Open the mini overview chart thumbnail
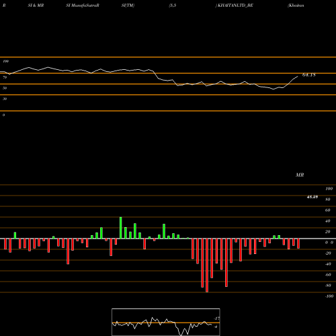336x336 pixels. (x=166, y=322)
